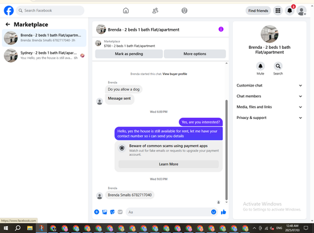Click the ENG language indicator in taskbar

pyautogui.click(x=279, y=228)
